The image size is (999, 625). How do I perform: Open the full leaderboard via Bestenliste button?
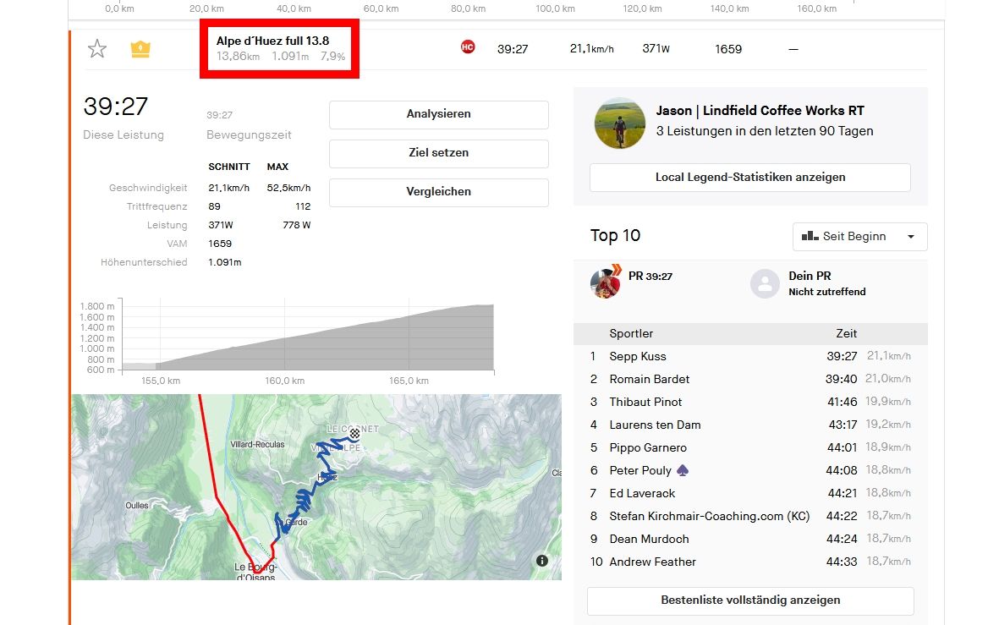coord(749,600)
